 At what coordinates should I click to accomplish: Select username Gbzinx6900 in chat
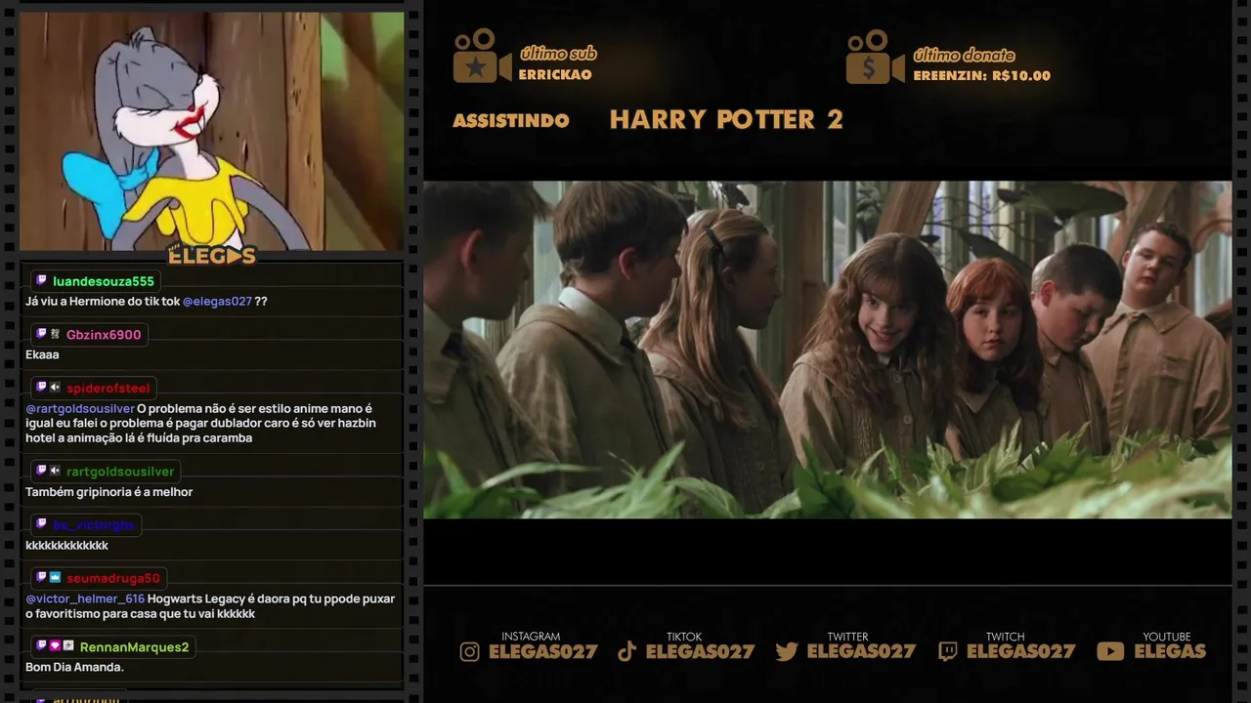point(104,335)
